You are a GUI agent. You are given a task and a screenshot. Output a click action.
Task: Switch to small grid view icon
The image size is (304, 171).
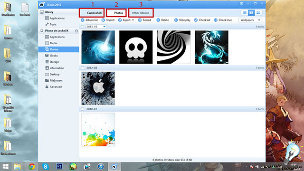pyautogui.click(x=258, y=13)
